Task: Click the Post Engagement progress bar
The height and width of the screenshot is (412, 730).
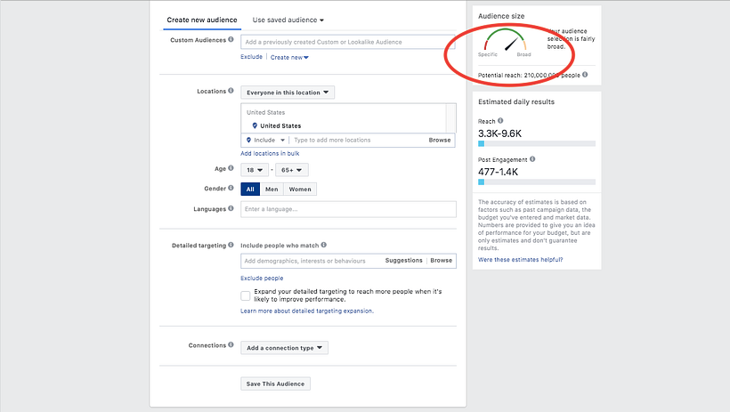Action: [536, 182]
